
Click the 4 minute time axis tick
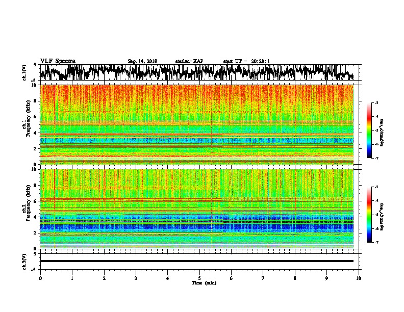[168, 278]
